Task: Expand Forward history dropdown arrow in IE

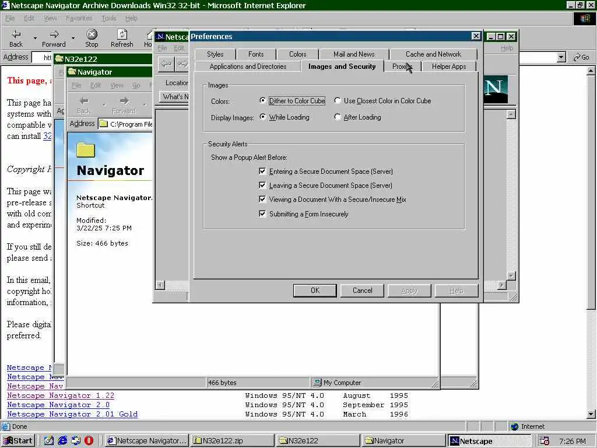Action: 73,38
